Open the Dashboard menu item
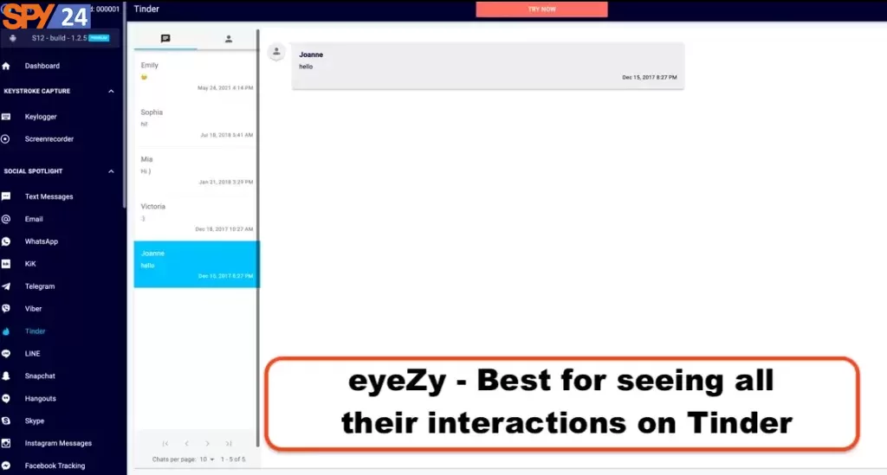Screen dimensions: 887x475 (42, 66)
